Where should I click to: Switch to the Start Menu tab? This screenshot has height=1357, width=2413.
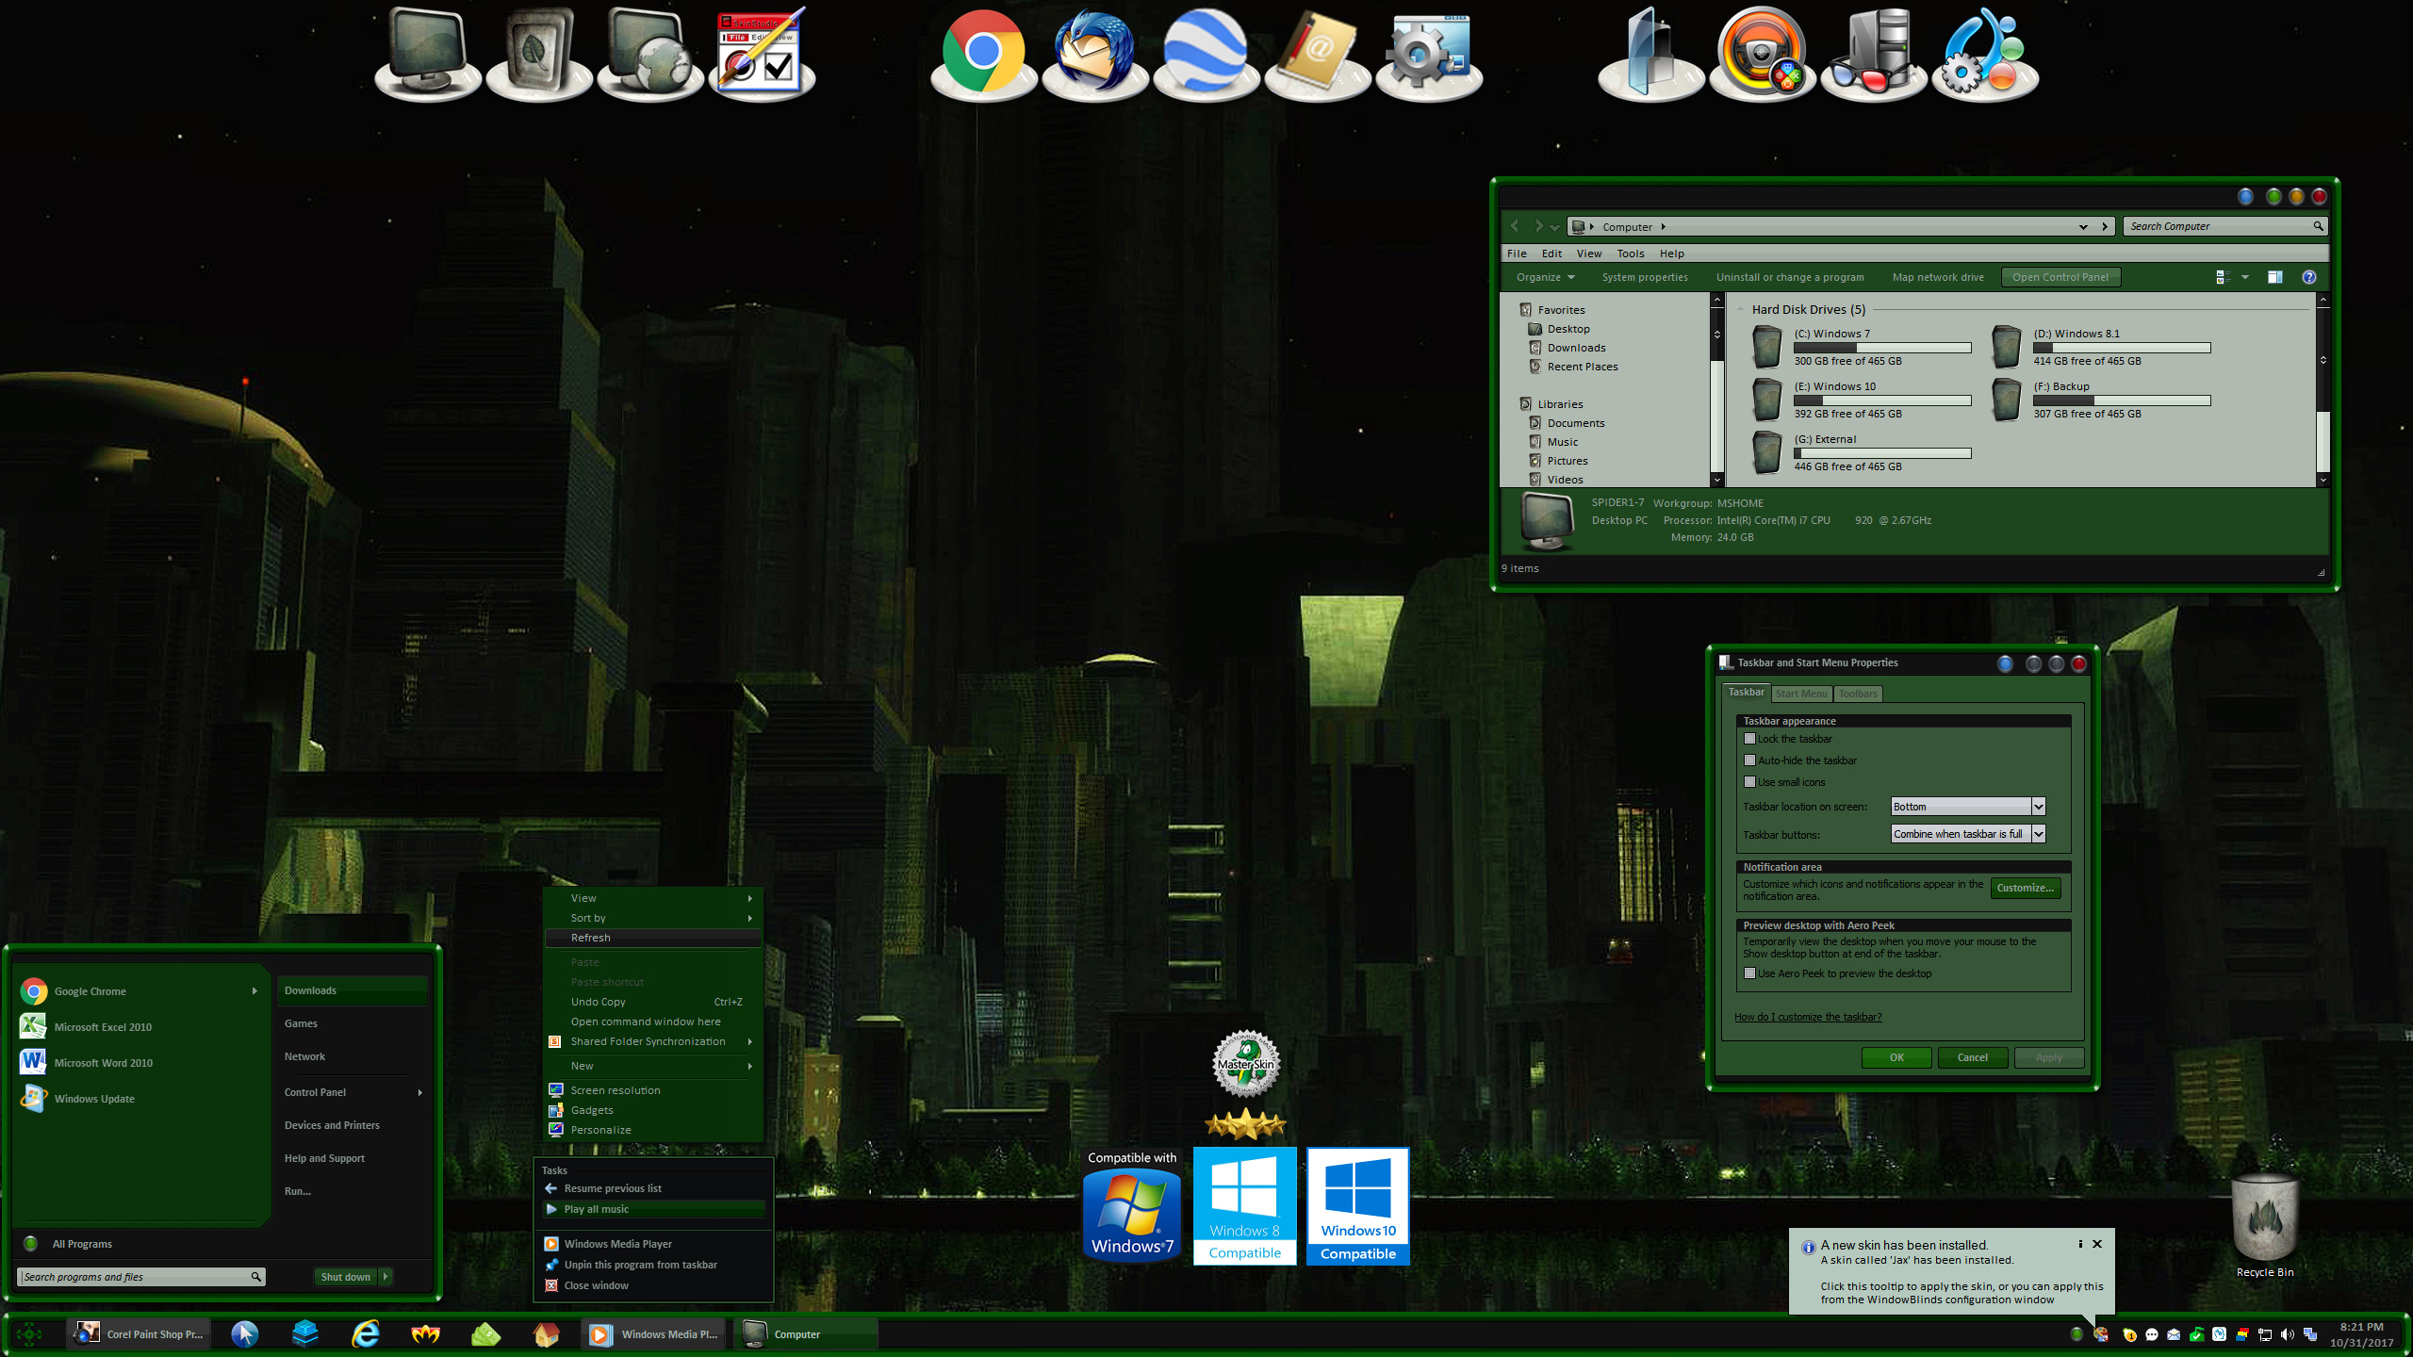tap(1801, 694)
